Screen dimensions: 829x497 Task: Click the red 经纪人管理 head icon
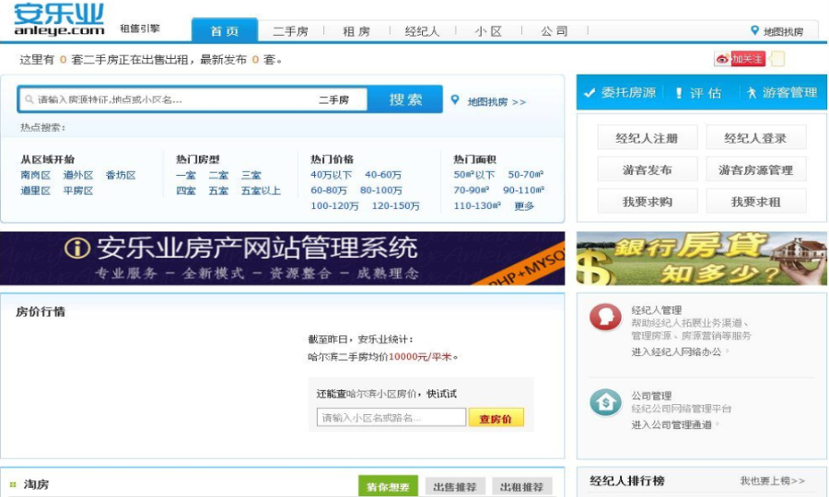(605, 317)
